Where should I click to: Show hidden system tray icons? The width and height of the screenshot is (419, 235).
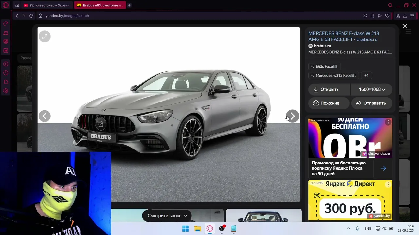349,228
